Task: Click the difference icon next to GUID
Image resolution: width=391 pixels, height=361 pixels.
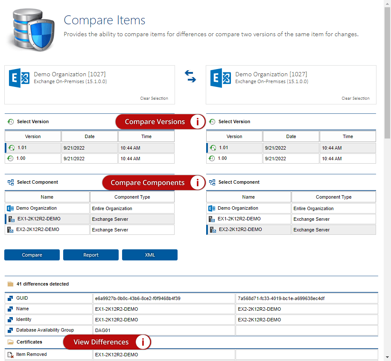Action: pyautogui.click(x=10, y=298)
